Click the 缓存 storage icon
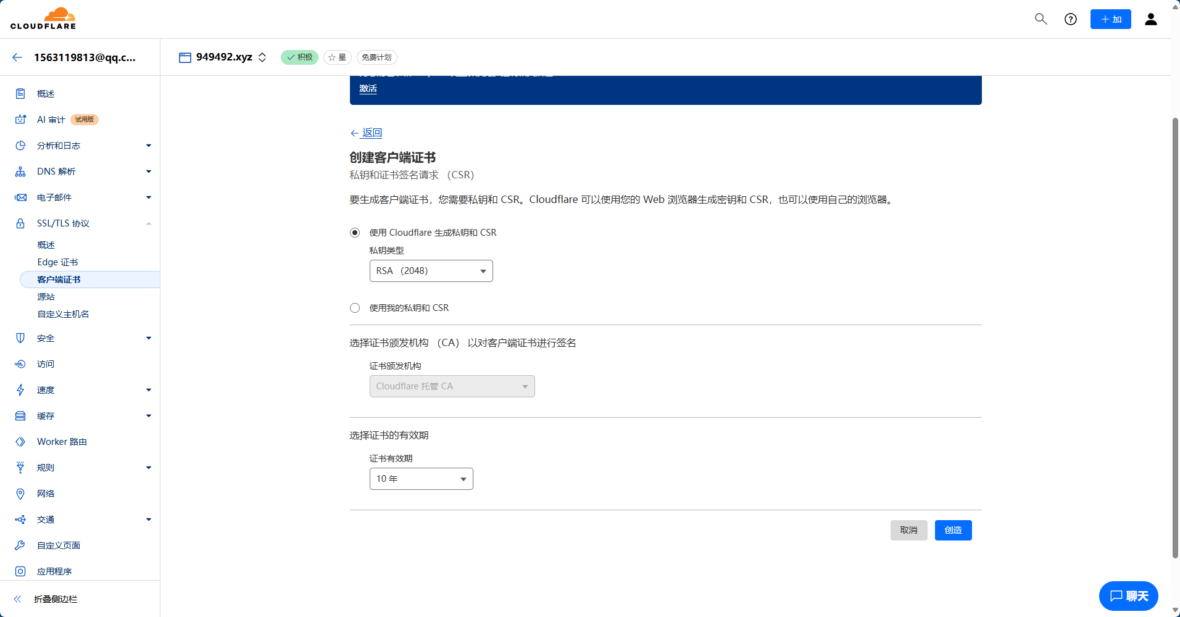This screenshot has height=617, width=1180. (x=20, y=416)
